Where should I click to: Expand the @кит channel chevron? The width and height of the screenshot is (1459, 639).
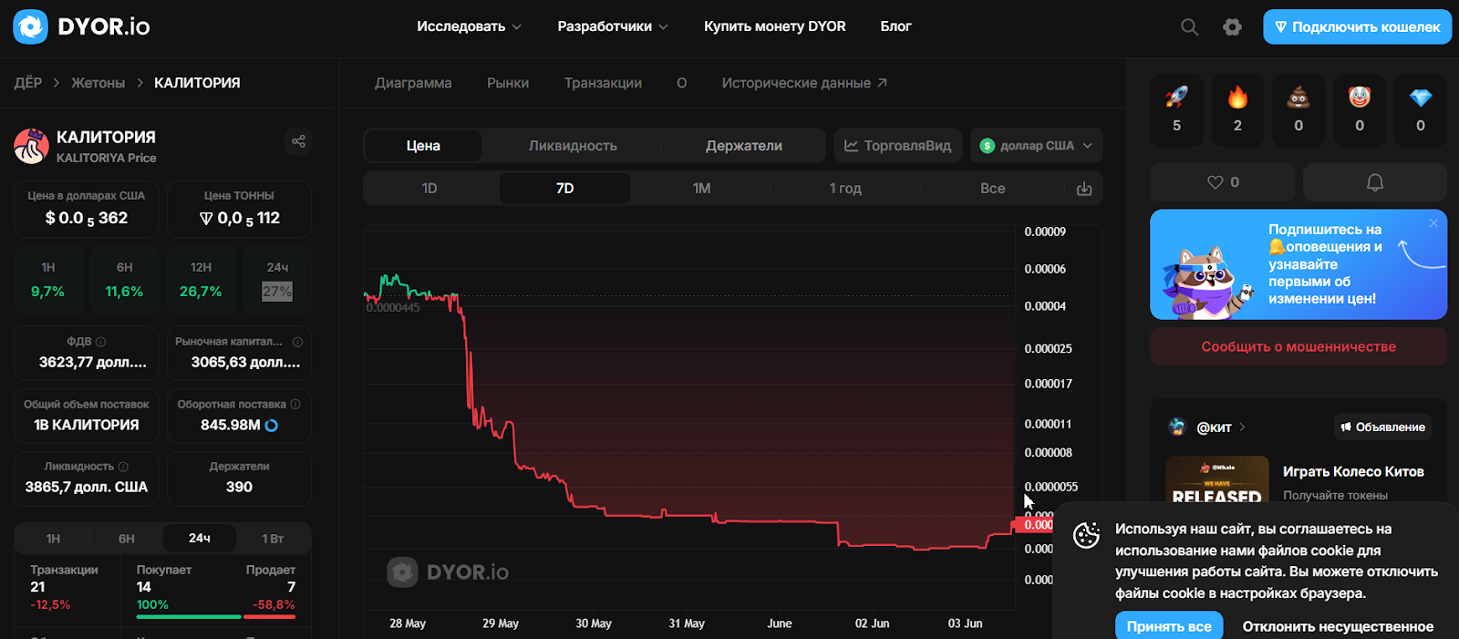1243,428
